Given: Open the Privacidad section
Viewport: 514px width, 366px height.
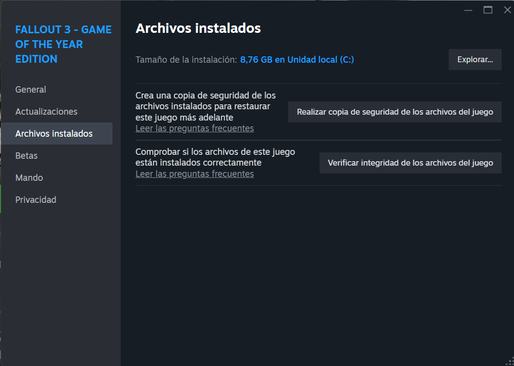Looking at the screenshot, I should [36, 199].
